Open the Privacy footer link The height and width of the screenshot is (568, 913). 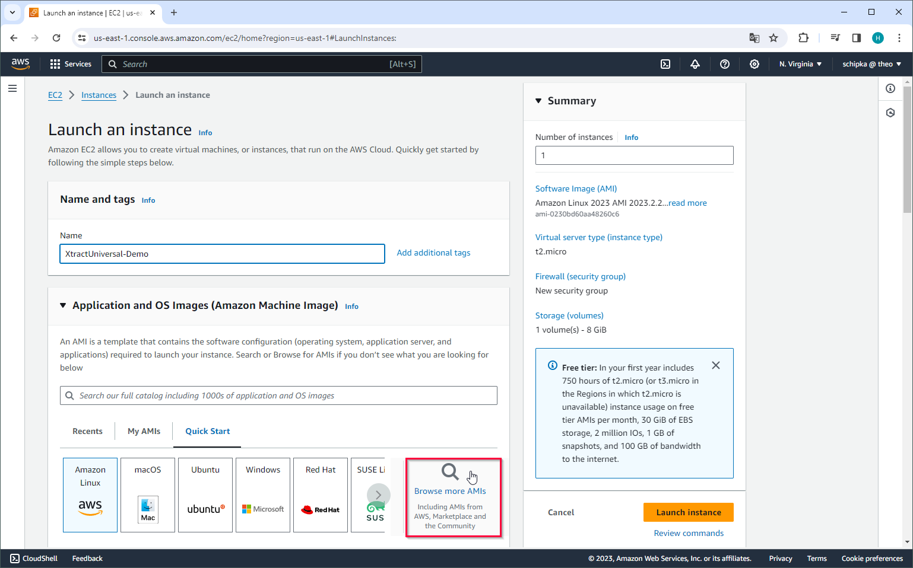point(781,559)
